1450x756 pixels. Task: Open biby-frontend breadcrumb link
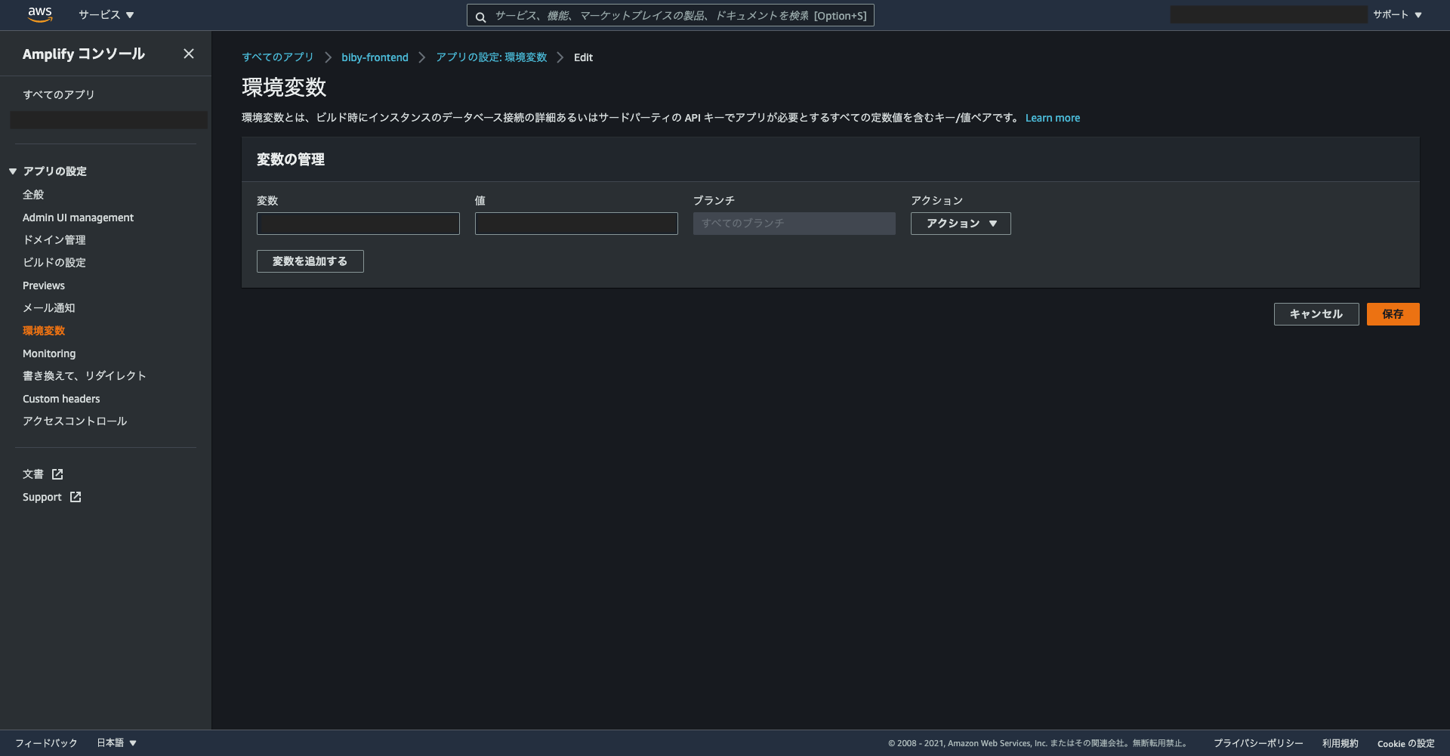coord(375,57)
